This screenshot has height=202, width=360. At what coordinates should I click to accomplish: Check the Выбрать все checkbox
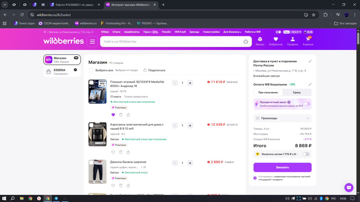click(91, 70)
